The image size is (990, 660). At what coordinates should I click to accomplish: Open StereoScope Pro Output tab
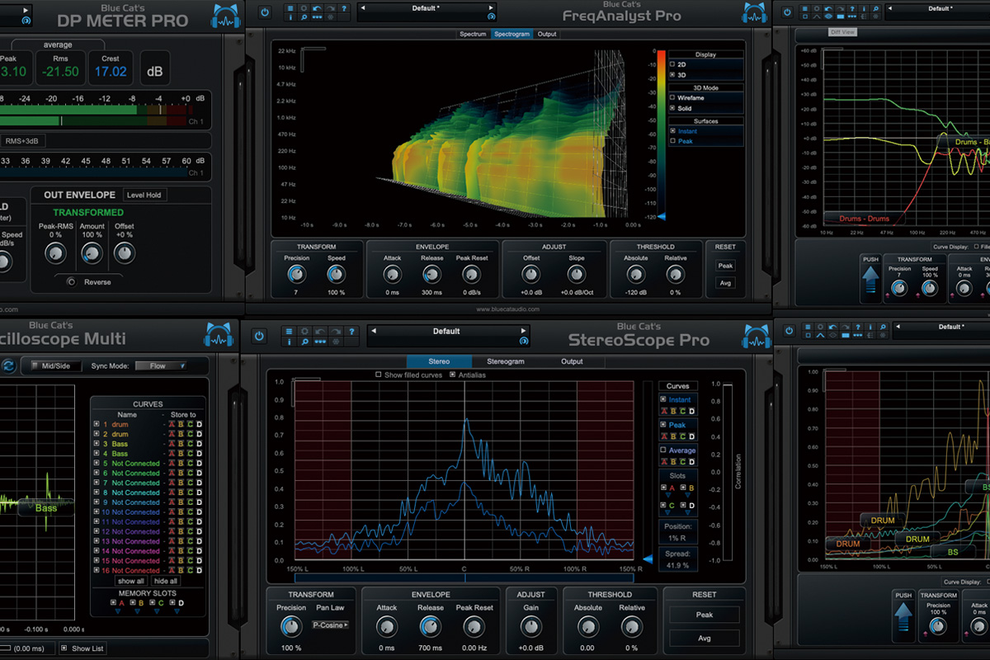572,361
